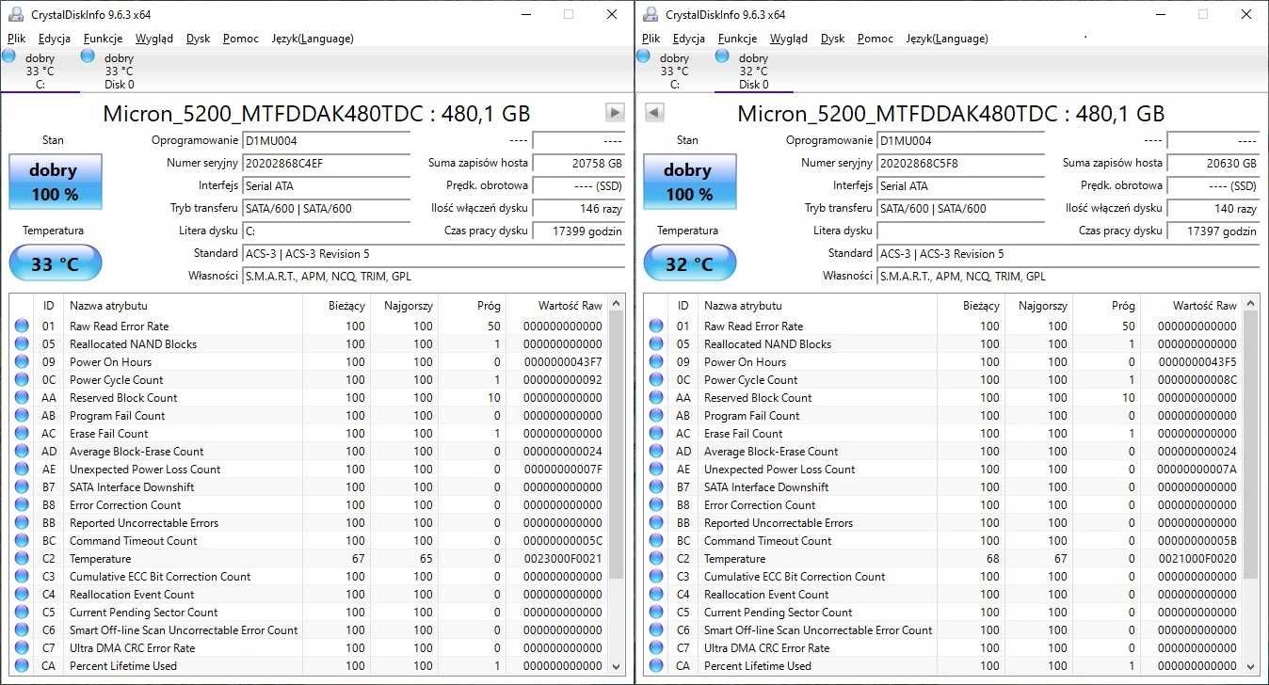
Task: Click Average Block-Erase Count row, right window
Action: (x=943, y=451)
